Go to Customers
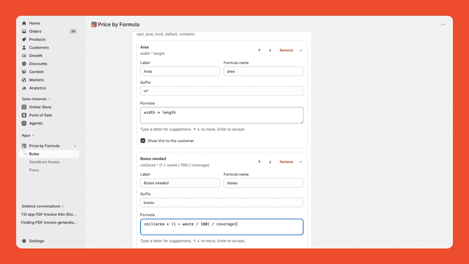 pyautogui.click(x=39, y=47)
